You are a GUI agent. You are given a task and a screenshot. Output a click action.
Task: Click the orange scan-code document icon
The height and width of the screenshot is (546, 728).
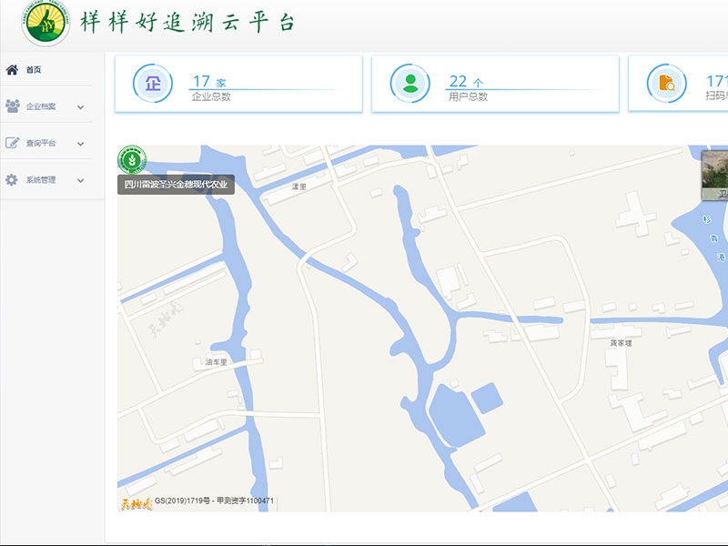667,84
